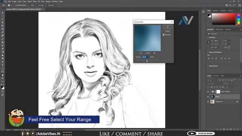Hide the sketch layer
242x136 pixels.
pos(208,97)
